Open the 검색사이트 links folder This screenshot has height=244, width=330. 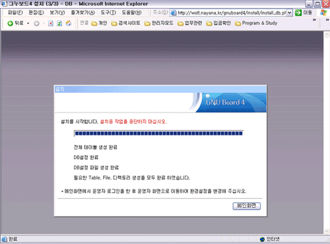[125, 23]
